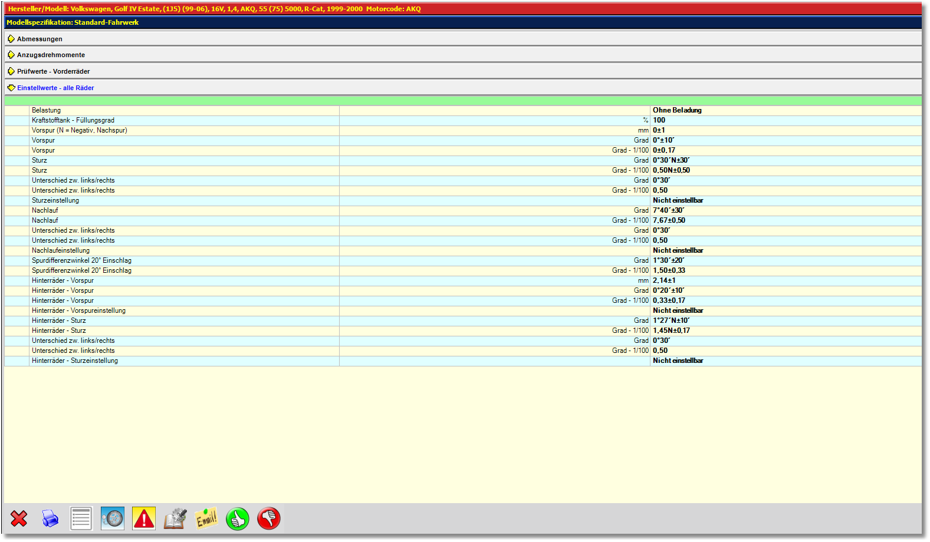
Task: Select the Hinterräder - Vorspureinstellung row
Action: (x=463, y=310)
